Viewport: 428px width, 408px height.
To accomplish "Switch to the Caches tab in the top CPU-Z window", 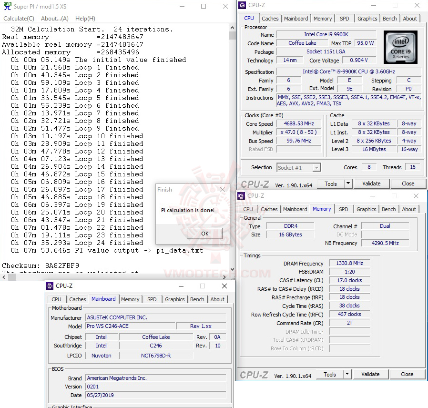I will click(270, 18).
